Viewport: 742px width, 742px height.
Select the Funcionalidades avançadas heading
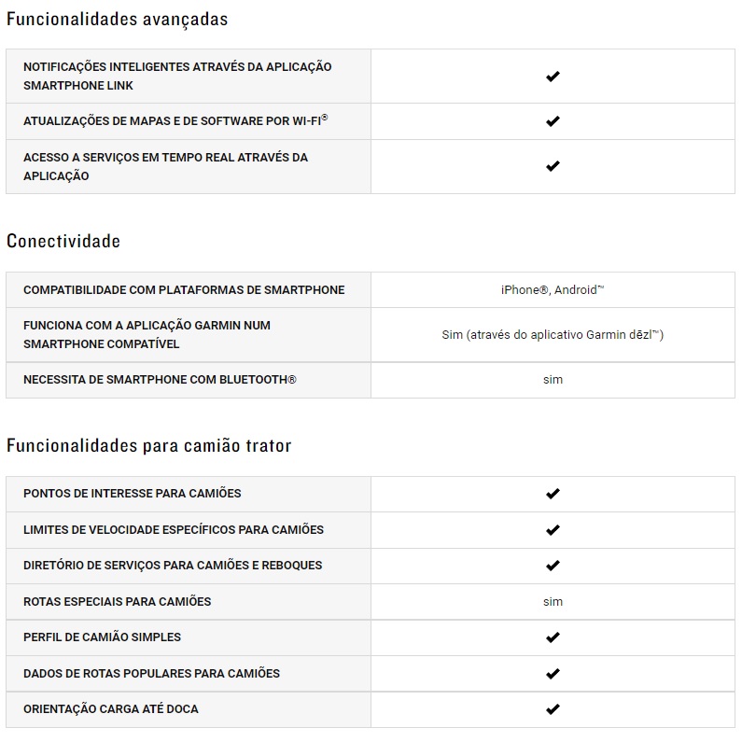pyautogui.click(x=117, y=19)
